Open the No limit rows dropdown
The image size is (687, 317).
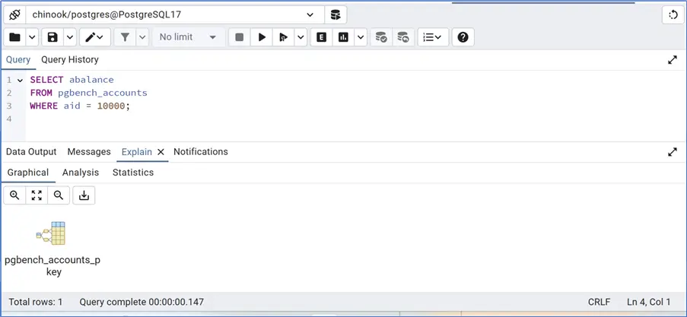pos(188,37)
